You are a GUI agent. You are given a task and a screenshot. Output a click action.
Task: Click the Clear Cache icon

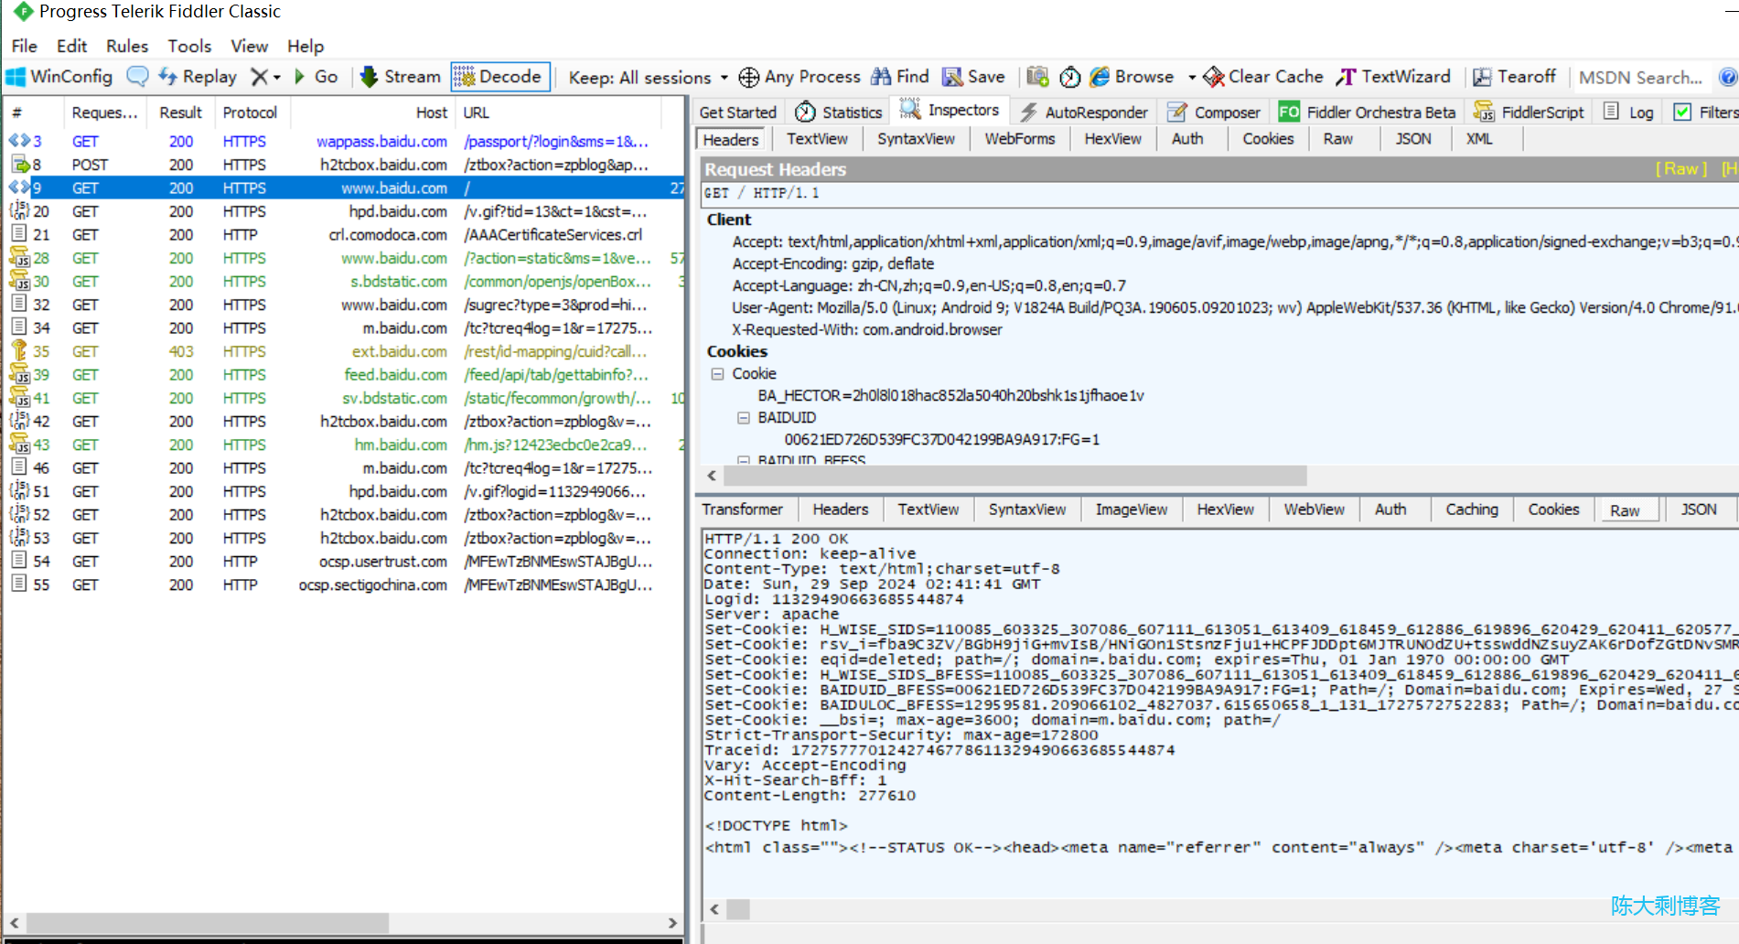pos(1214,77)
